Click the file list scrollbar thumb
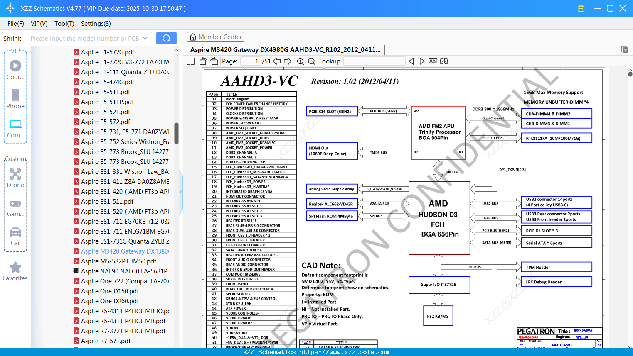Viewport: 633px width, 356px height. 176,133
